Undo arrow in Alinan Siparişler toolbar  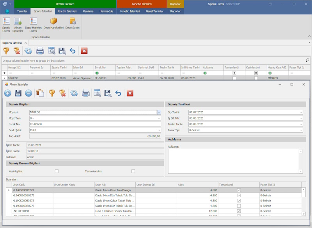tap(118, 93)
